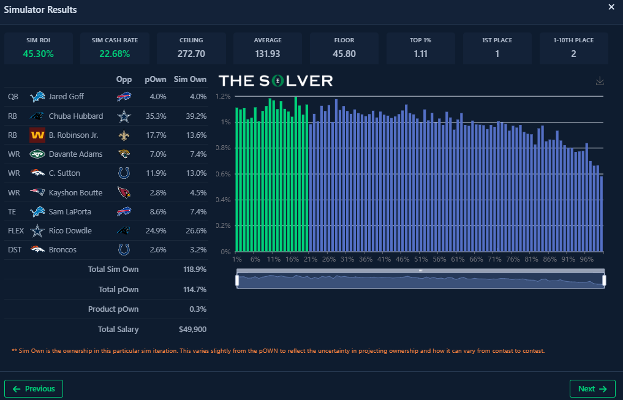The width and height of the screenshot is (623, 400).
Task: Click the Panthers logo beside Chuba Hubbard
Action: pos(37,116)
